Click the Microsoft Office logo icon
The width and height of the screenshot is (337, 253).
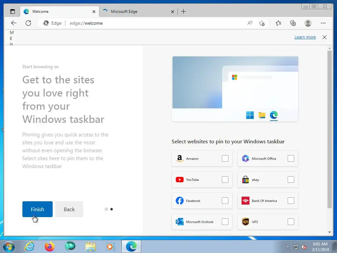pos(246,158)
